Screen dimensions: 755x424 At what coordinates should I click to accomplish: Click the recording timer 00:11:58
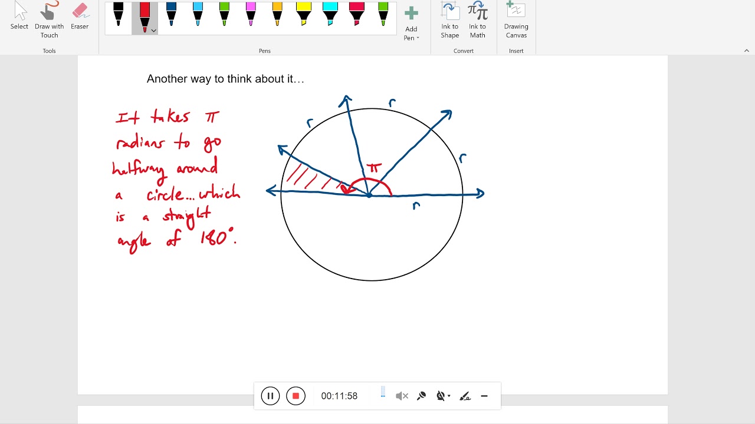pyautogui.click(x=339, y=396)
